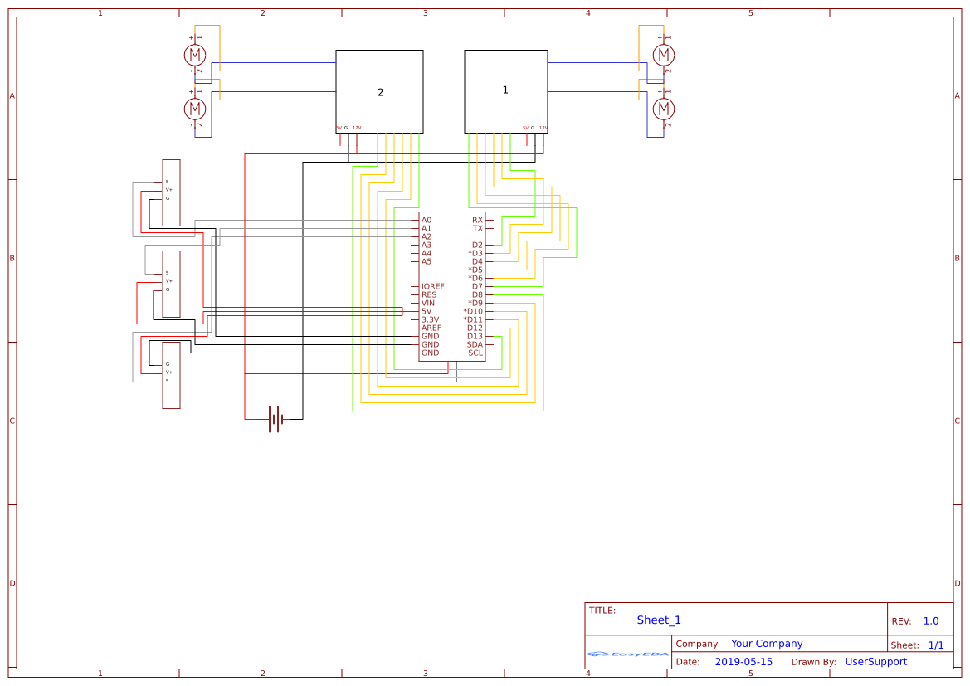Select the *D11 pin label

click(x=473, y=320)
